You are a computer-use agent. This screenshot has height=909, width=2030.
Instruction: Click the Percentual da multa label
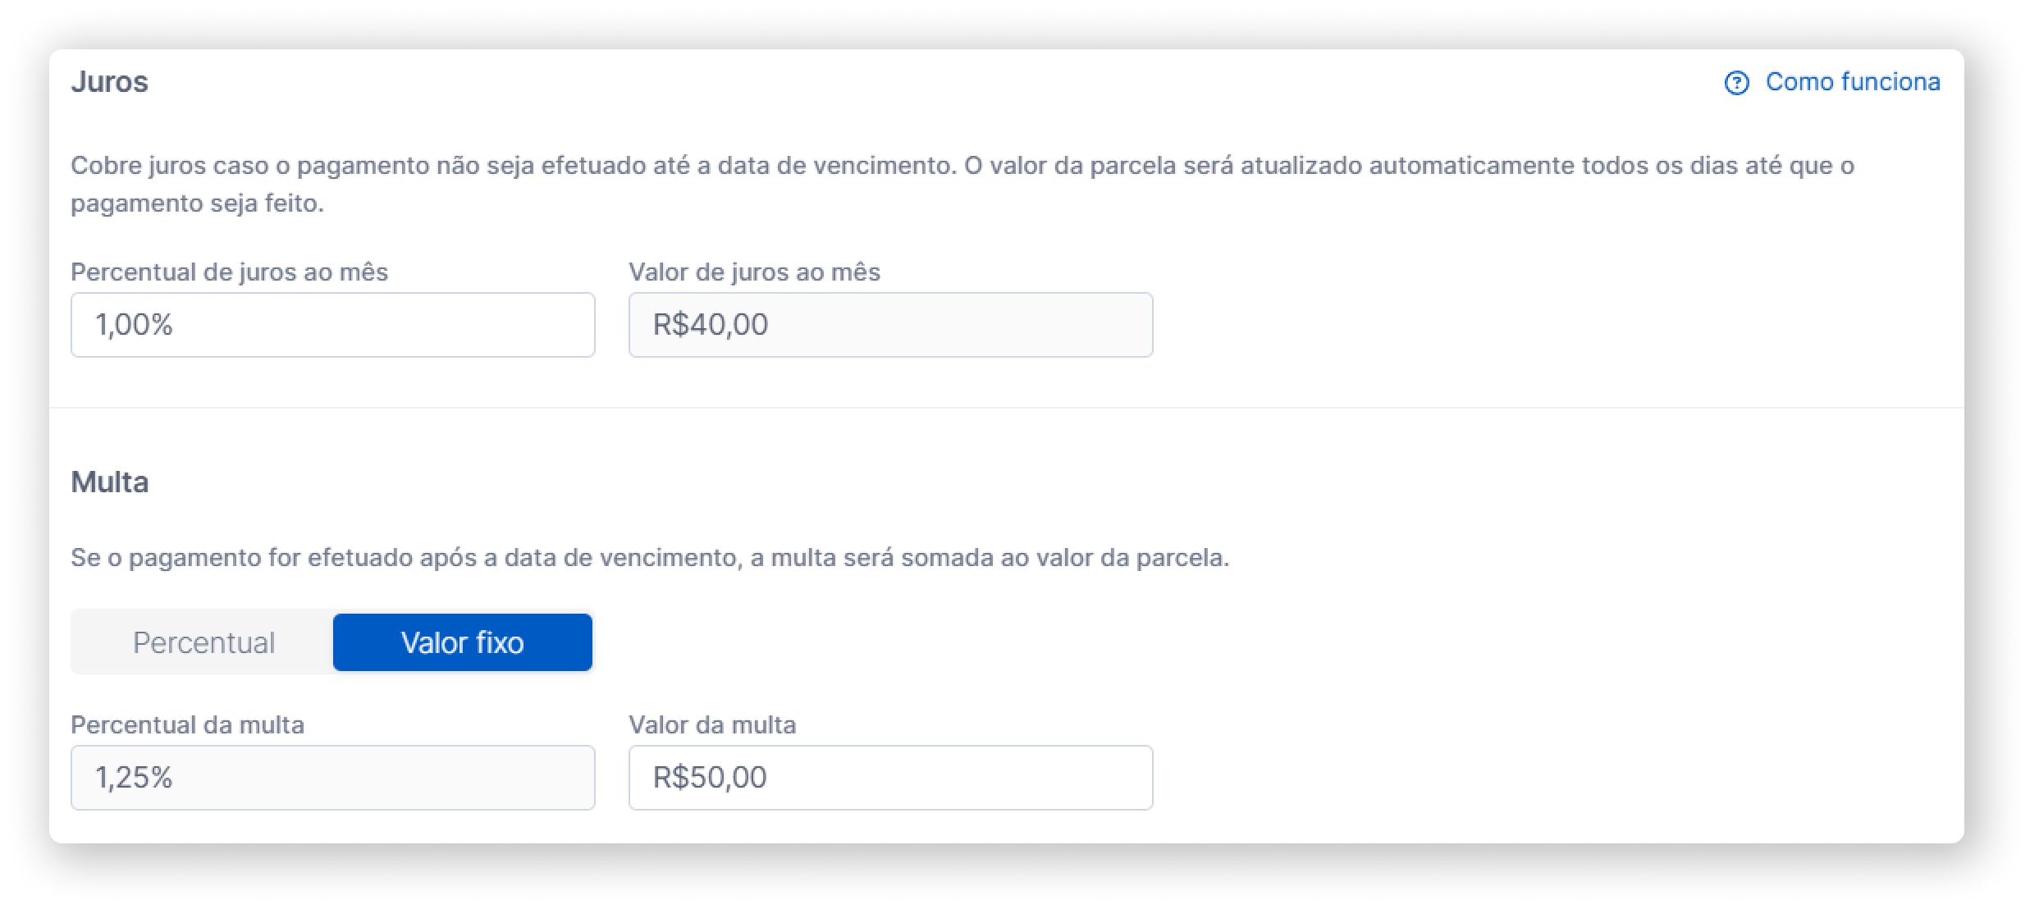click(187, 724)
